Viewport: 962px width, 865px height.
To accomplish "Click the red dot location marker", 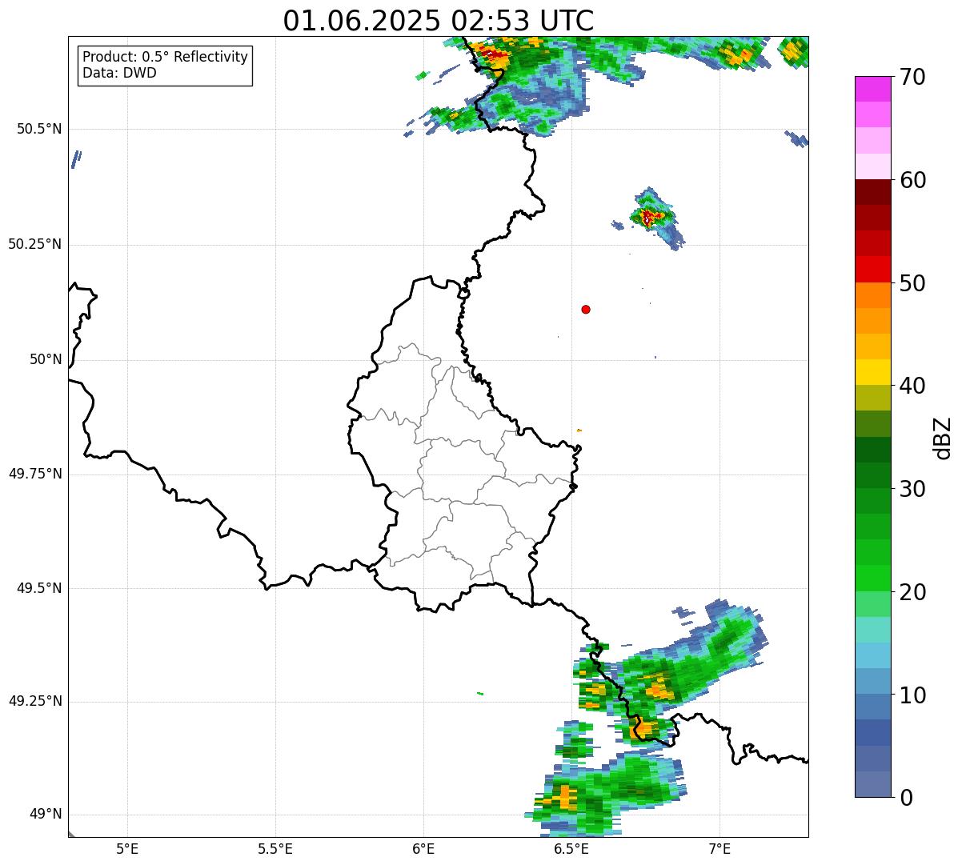I will click(586, 310).
